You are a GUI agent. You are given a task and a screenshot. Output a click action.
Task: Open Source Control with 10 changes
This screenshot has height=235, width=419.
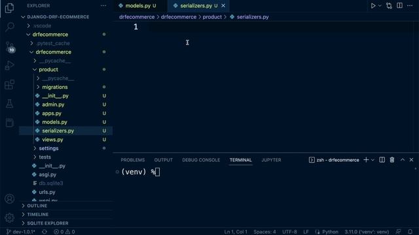point(10,46)
